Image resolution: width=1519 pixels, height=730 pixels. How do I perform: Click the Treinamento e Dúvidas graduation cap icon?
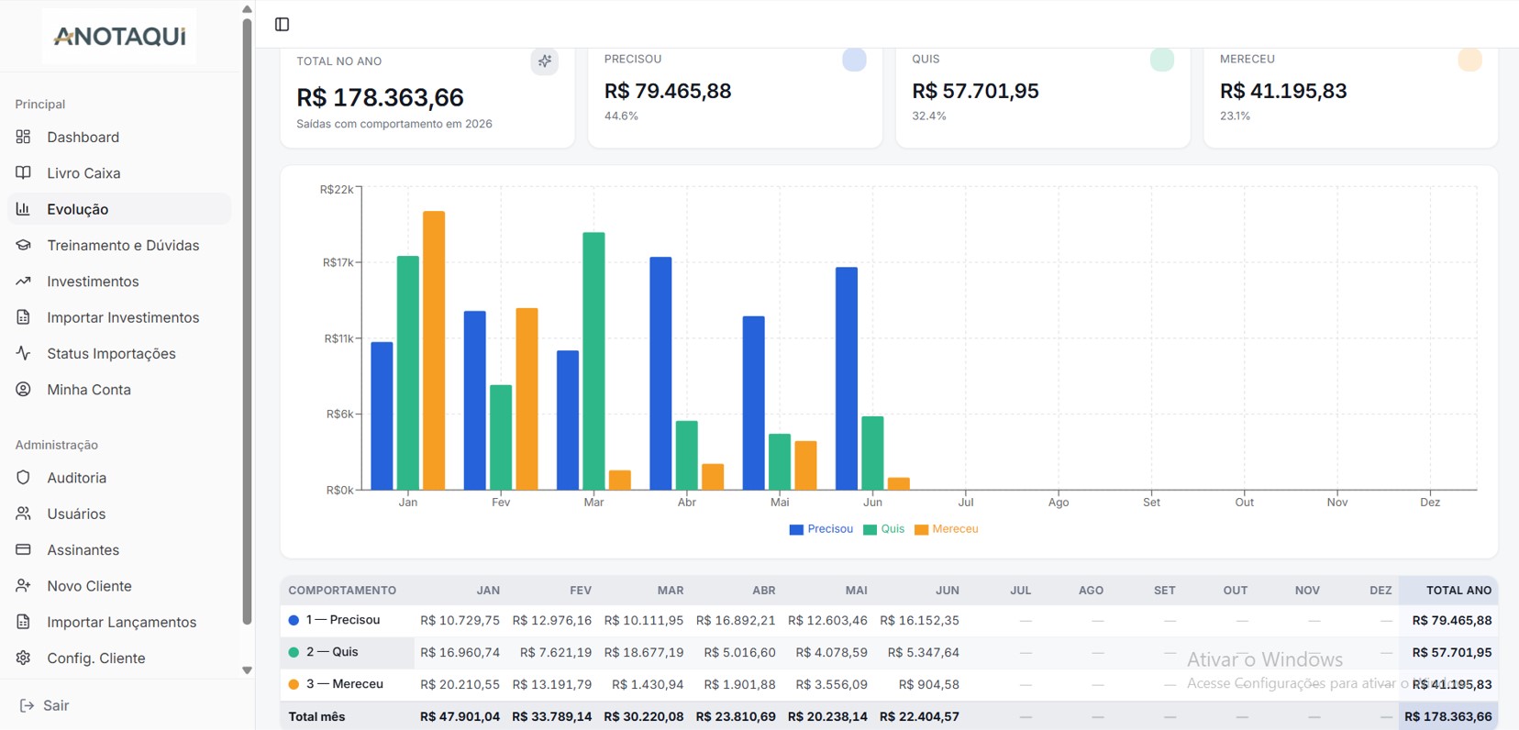click(x=23, y=245)
